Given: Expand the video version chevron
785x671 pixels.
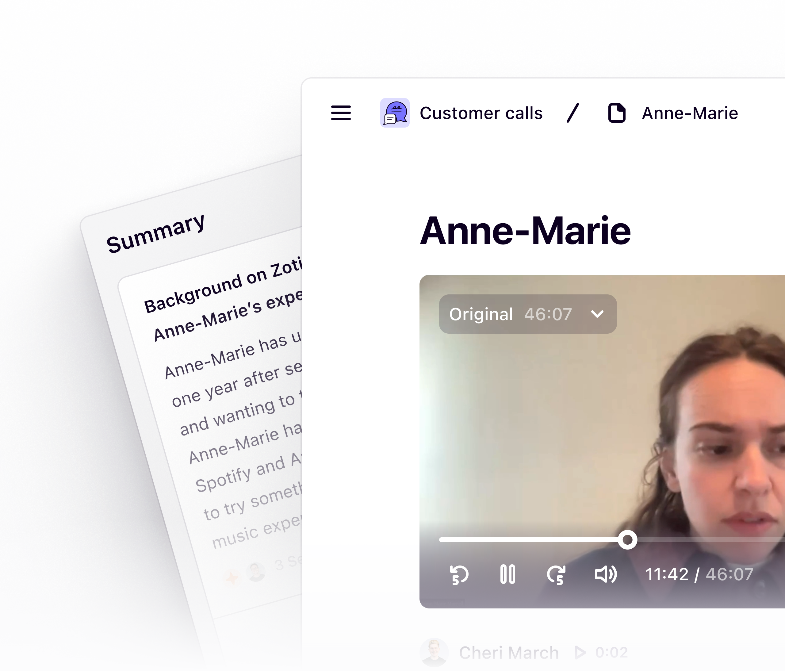Looking at the screenshot, I should coord(597,314).
